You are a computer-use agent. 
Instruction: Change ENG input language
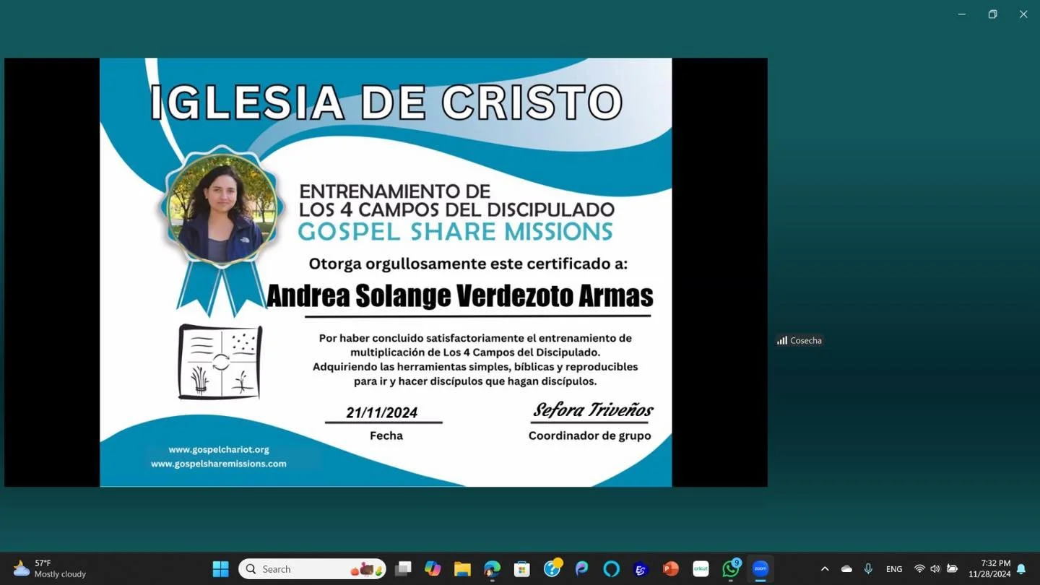(x=894, y=569)
